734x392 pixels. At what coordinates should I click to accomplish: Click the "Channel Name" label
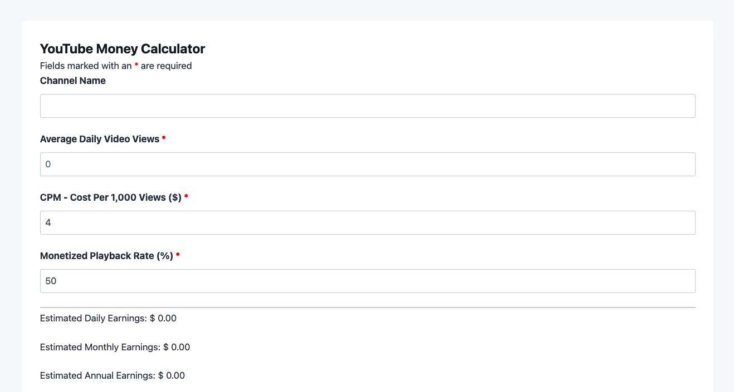73,81
